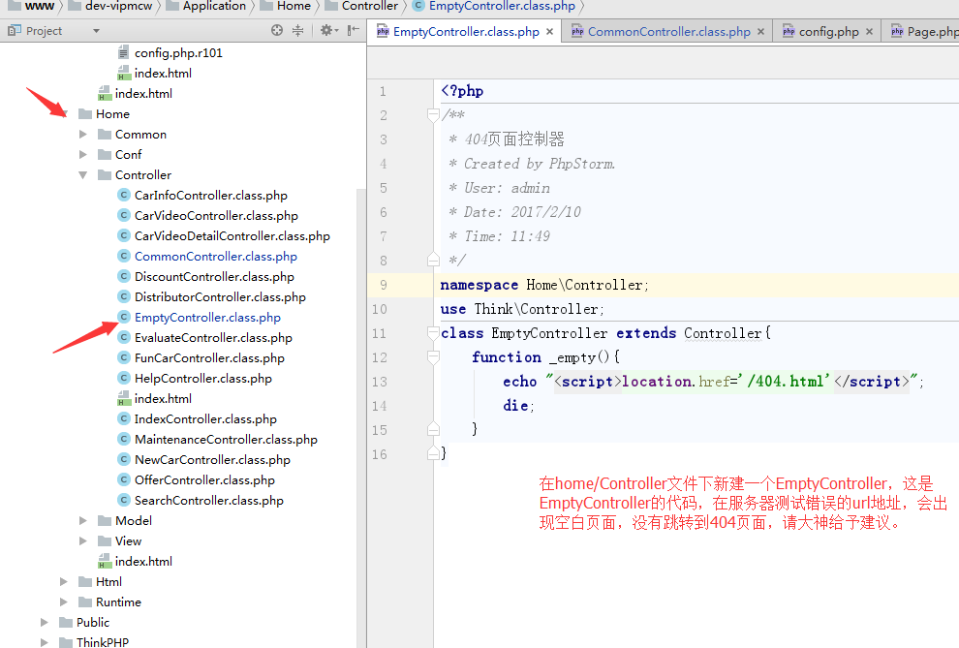Viewport: 959px width, 648px height.
Task: Close the CommonController.class.php tab
Action: coord(760,32)
